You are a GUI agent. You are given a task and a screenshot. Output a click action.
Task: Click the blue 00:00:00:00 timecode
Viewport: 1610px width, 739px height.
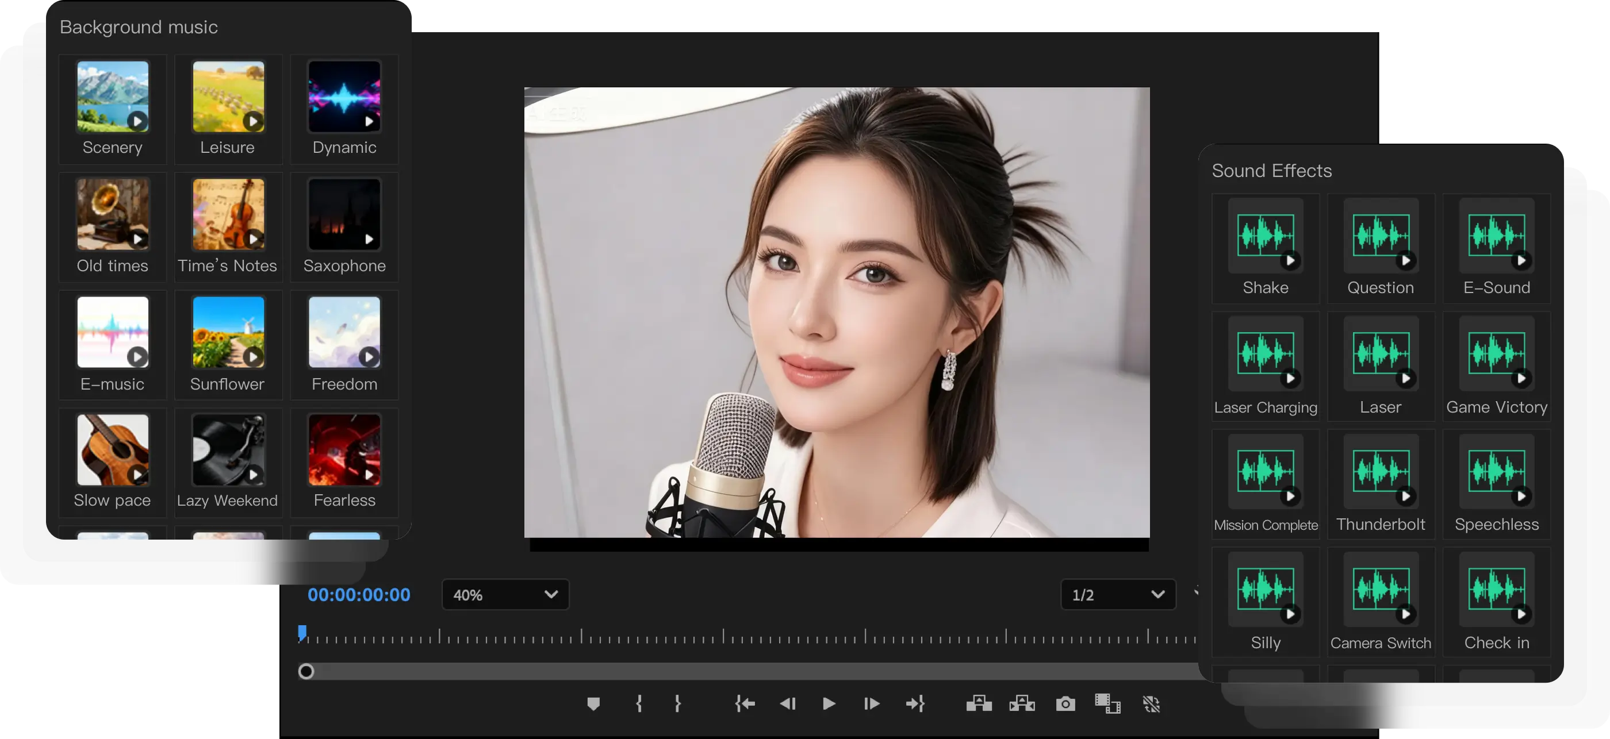[359, 595]
